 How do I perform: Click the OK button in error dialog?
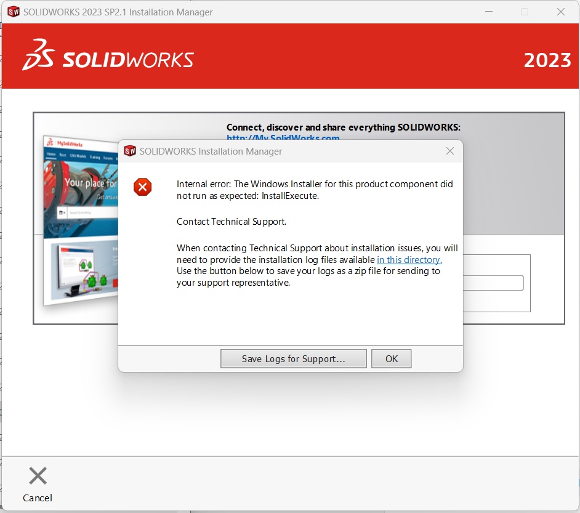click(391, 358)
